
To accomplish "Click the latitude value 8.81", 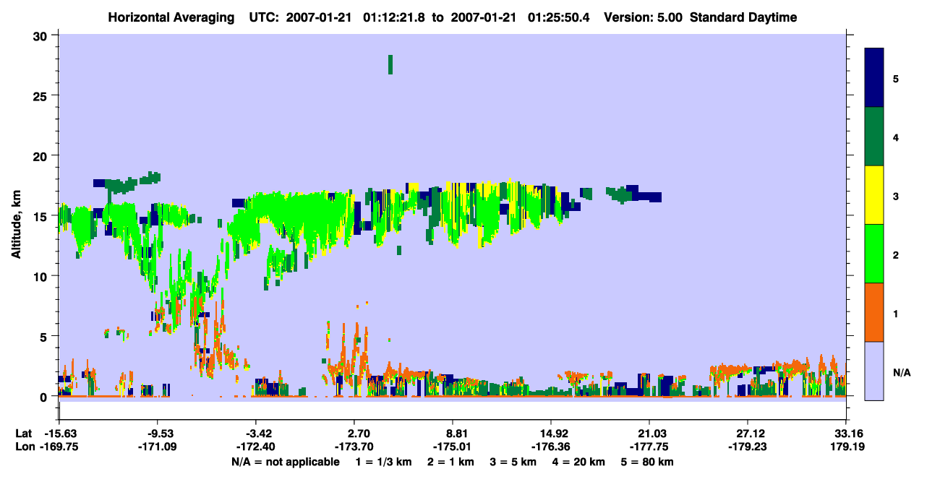I will [x=457, y=434].
